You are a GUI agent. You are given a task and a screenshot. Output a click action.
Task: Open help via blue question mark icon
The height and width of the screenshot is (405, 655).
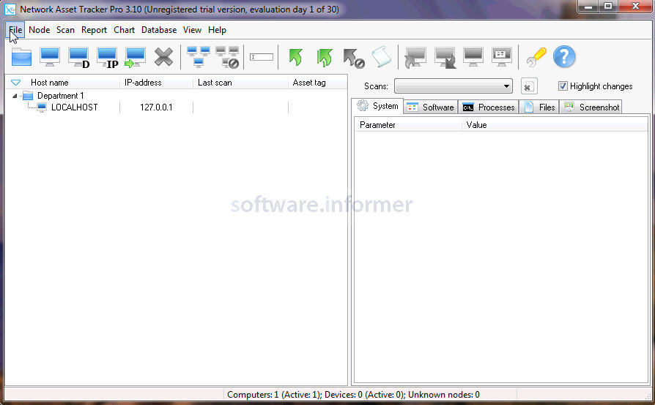pos(564,57)
